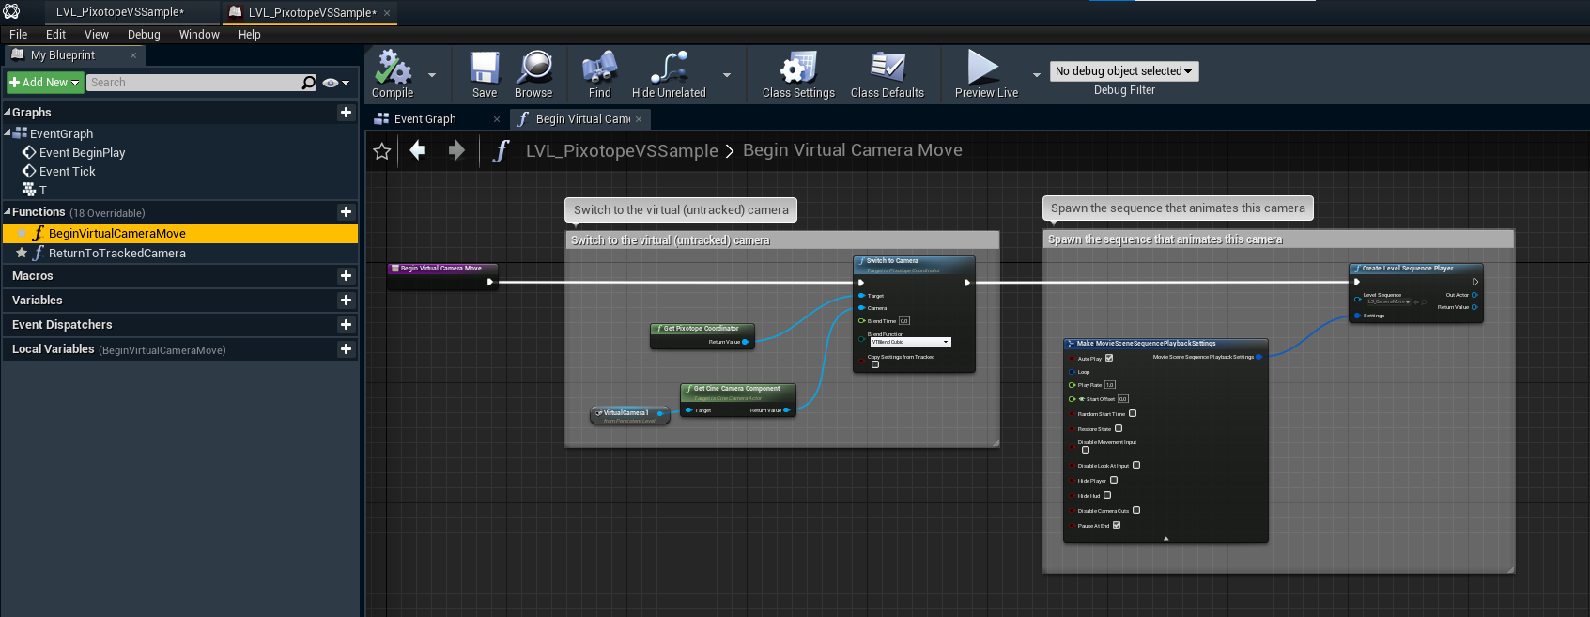Uncheck Auto Play on the playback settings node
Viewport: 1590px width, 617px height.
1109,358
